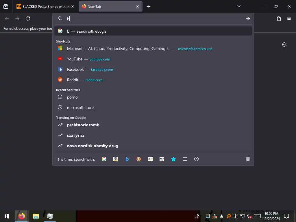296x222 pixels.
Task: Go back with the back arrow
Action: coord(7,18)
